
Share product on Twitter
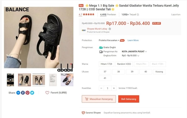click(x=32, y=93)
